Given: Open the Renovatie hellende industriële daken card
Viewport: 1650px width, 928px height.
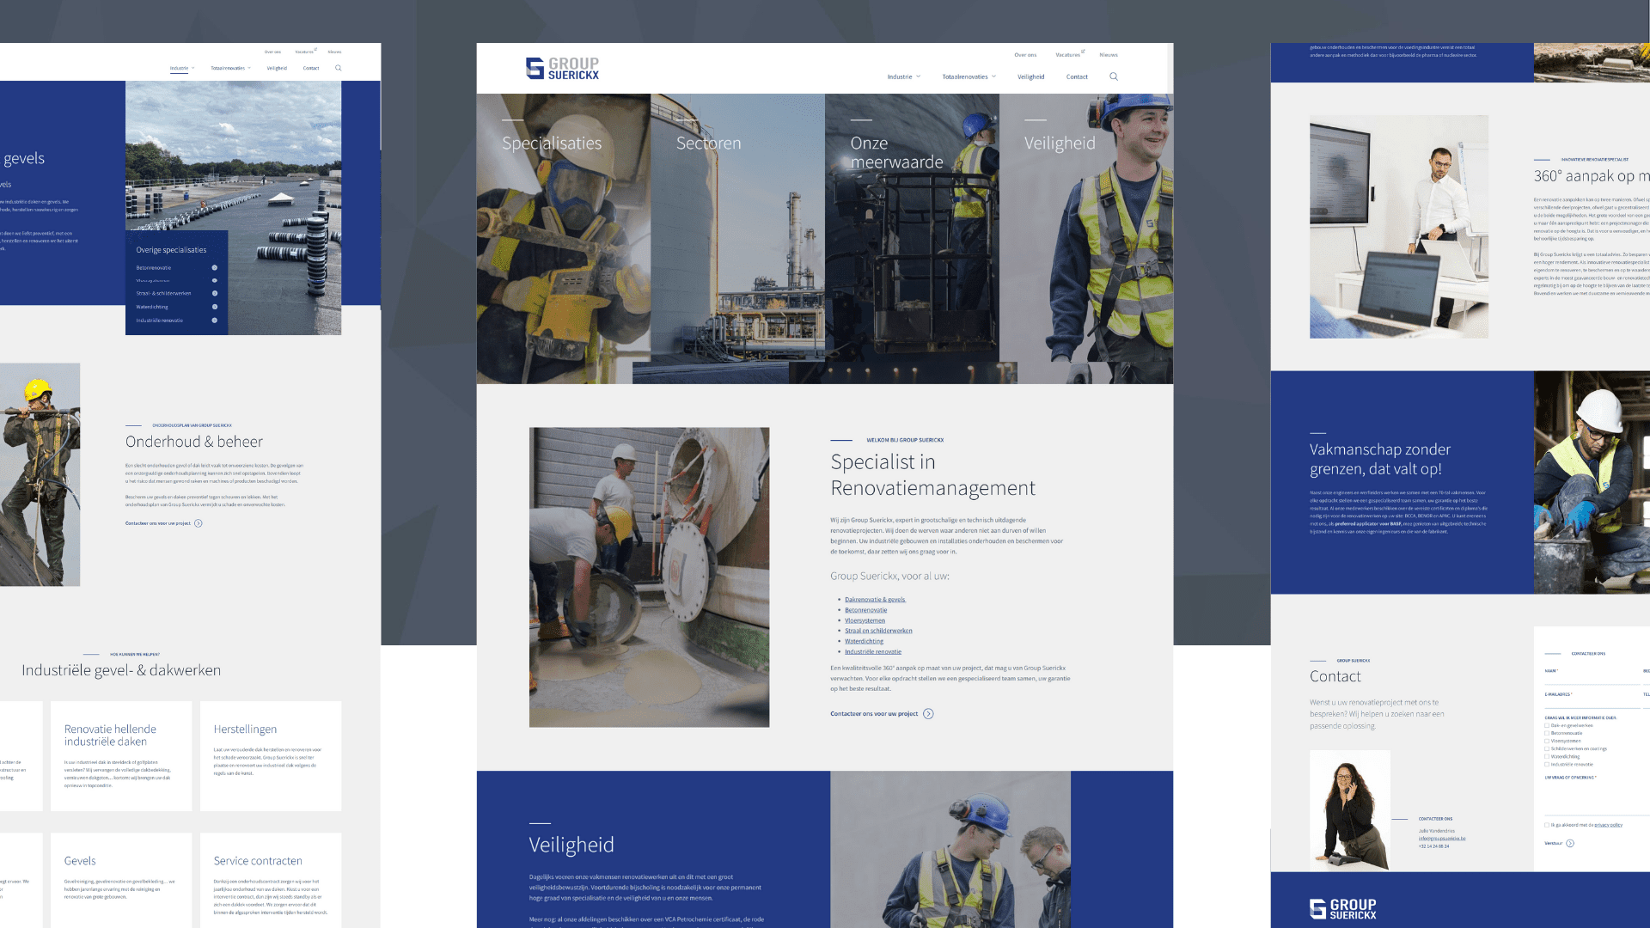Looking at the screenshot, I should coord(121,756).
